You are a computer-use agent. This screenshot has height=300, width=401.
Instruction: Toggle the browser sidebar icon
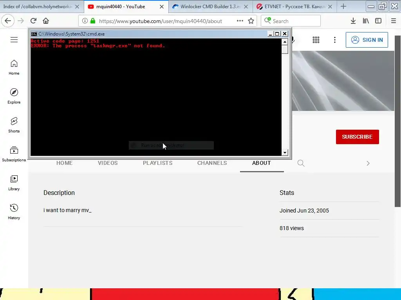click(x=378, y=21)
